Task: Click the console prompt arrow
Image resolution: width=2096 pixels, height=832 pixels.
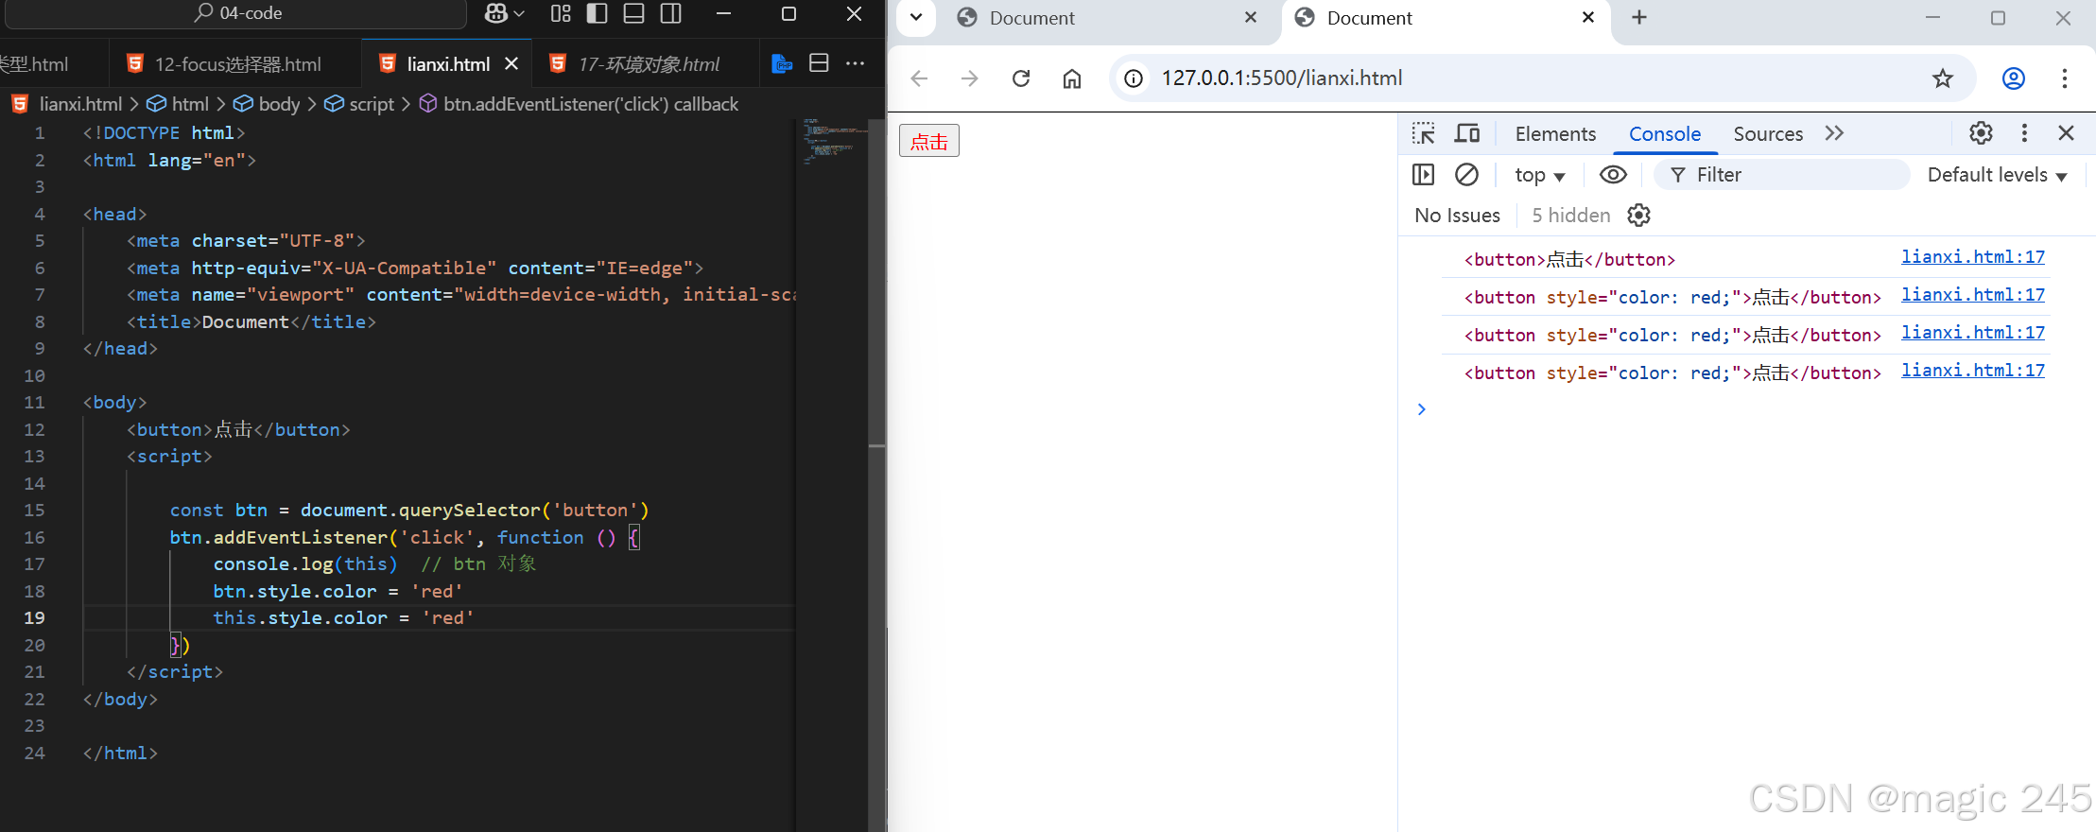Action: pos(1421,408)
